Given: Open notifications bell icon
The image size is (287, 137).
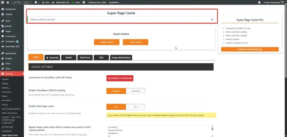Looking at the screenshot, I should 259,2.
